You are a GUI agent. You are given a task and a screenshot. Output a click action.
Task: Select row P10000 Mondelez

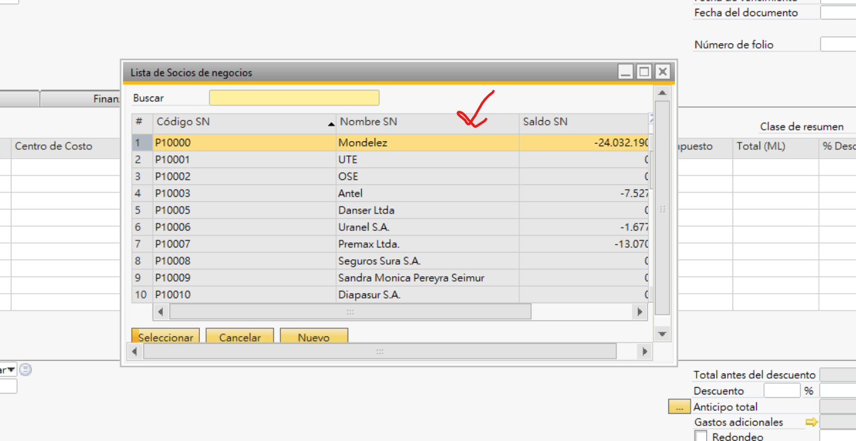click(390, 142)
